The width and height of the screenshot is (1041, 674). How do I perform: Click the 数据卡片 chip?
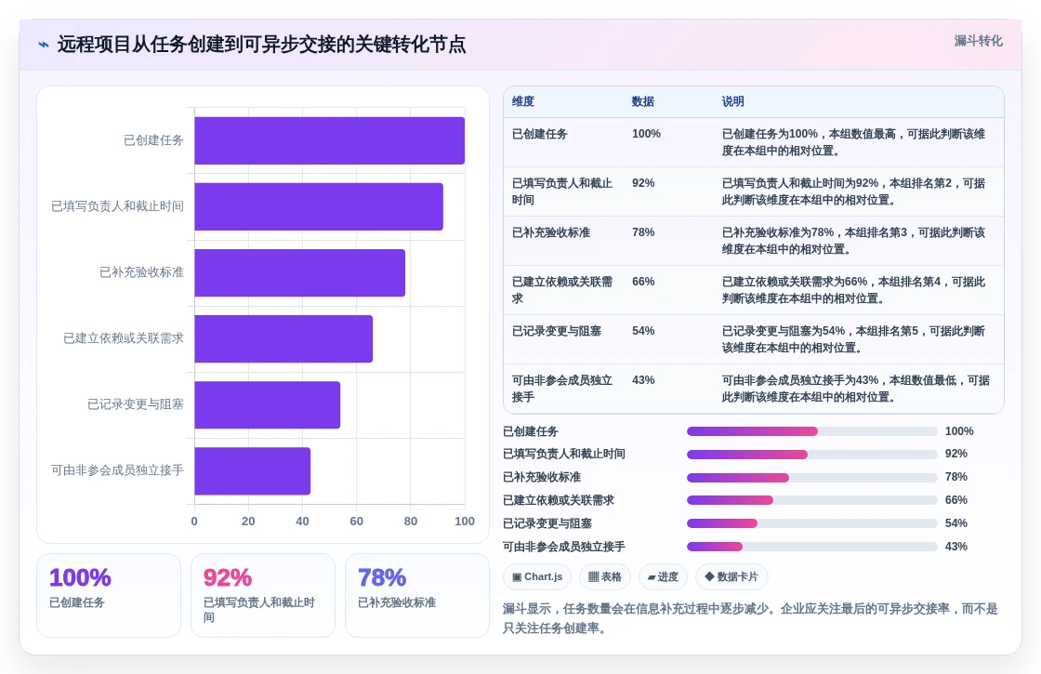point(731,576)
